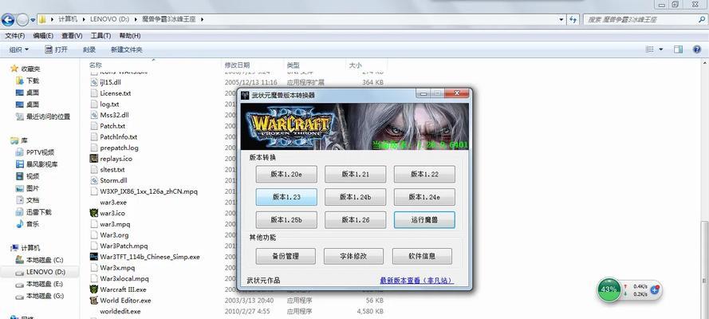
Task: Click the 打开 toolbar button
Action: [x=56, y=49]
